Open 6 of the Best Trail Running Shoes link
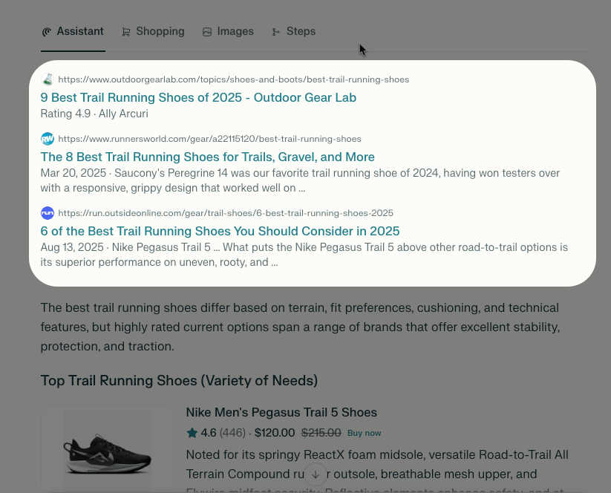The width and height of the screenshot is (611, 493). coord(220,231)
